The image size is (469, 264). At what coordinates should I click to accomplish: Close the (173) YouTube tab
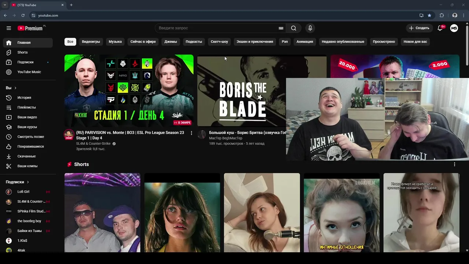point(62,5)
